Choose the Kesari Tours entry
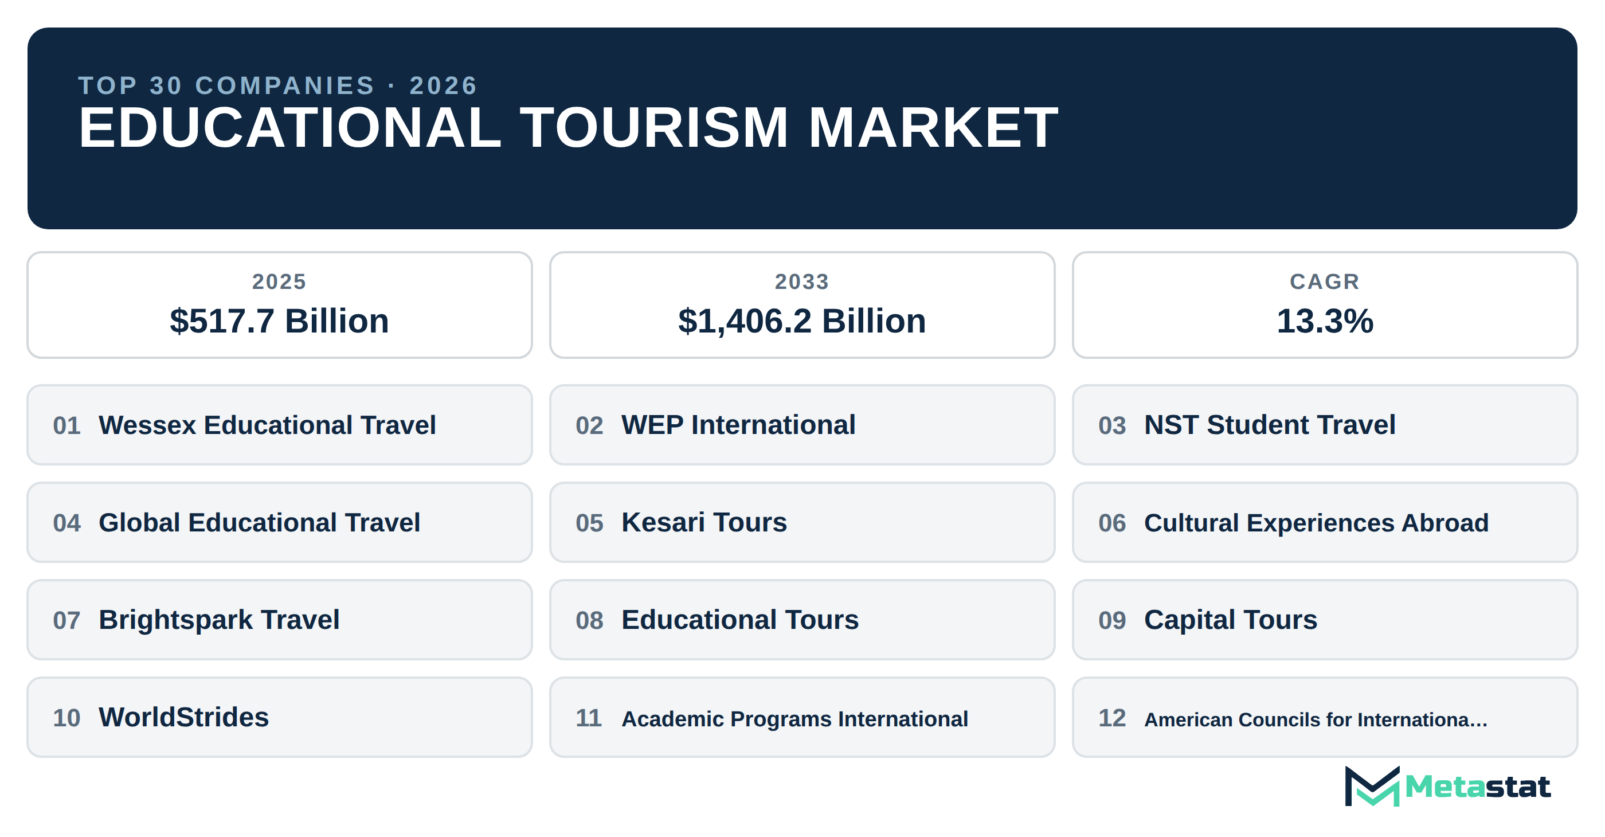This screenshot has width=1605, height=837. pyautogui.click(x=802, y=522)
